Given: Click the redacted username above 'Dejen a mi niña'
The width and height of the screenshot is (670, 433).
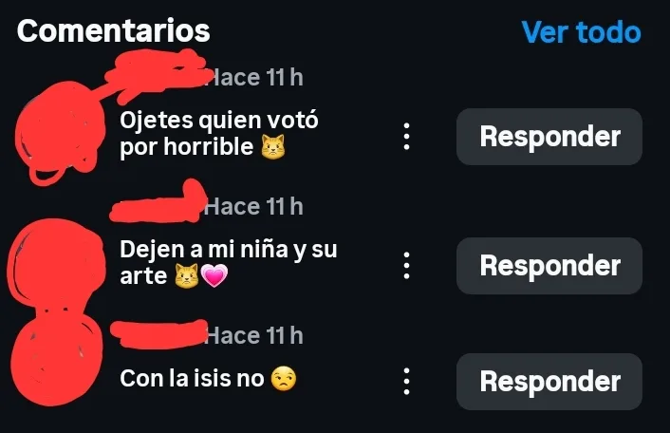Looking at the screenshot, I should pyautogui.click(x=158, y=205).
